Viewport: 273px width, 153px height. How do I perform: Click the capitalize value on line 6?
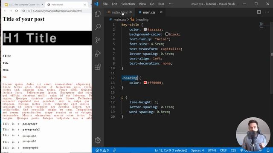click(x=171, y=49)
